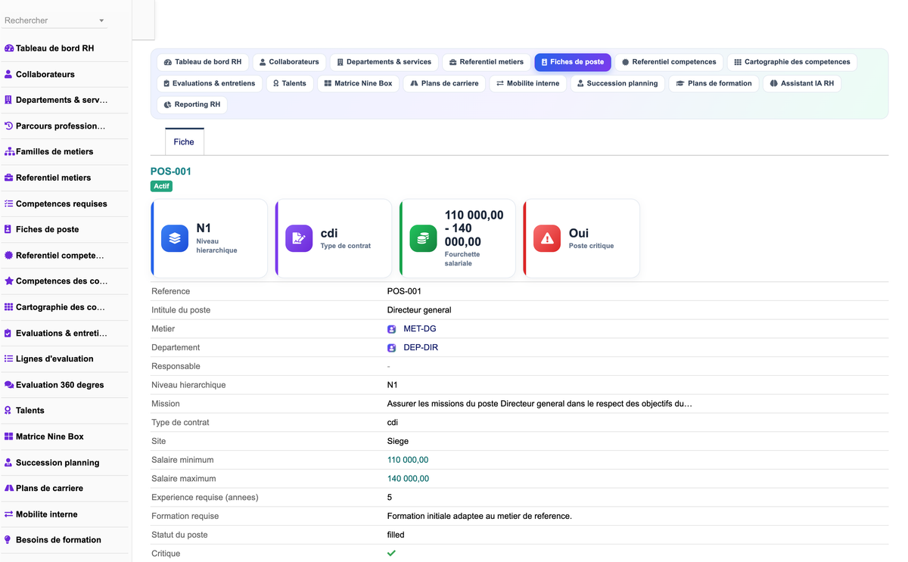Viewport: 908px width, 562px height.
Task: Click the Plans de carriere road icon in sidebar
Action: coord(9,488)
